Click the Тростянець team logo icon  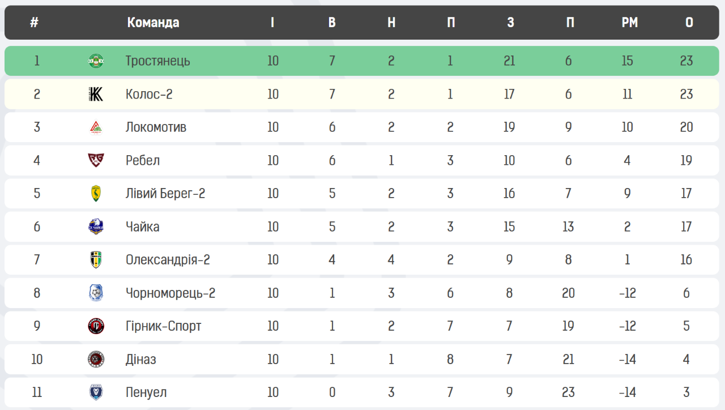pyautogui.click(x=96, y=61)
